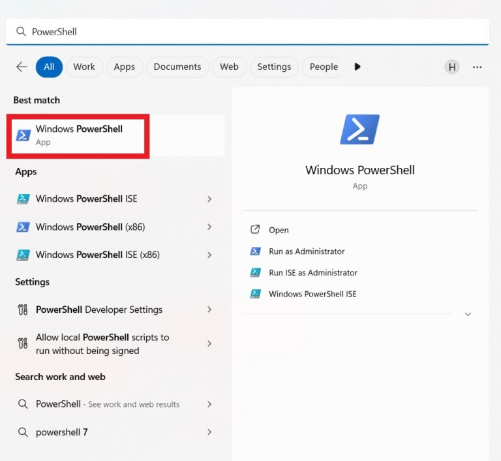The height and width of the screenshot is (461, 501).
Task: Click Open in the preview pane
Action: tap(279, 230)
